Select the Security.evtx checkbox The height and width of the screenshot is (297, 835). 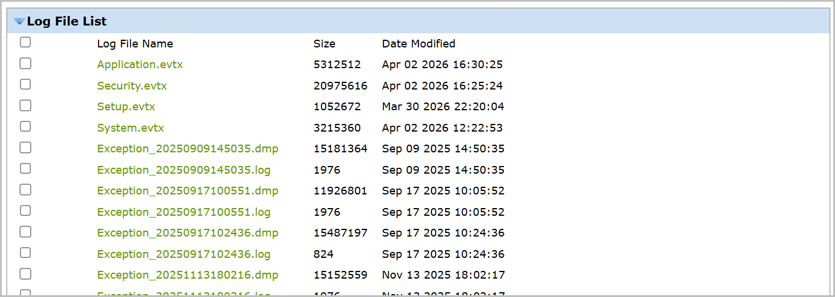[26, 84]
